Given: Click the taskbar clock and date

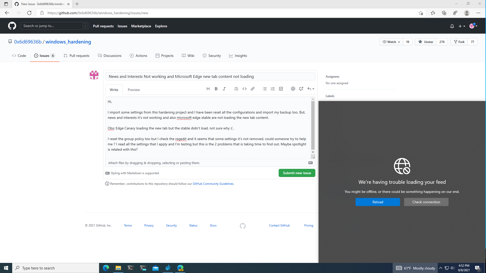Looking at the screenshot, I should tap(464, 268).
